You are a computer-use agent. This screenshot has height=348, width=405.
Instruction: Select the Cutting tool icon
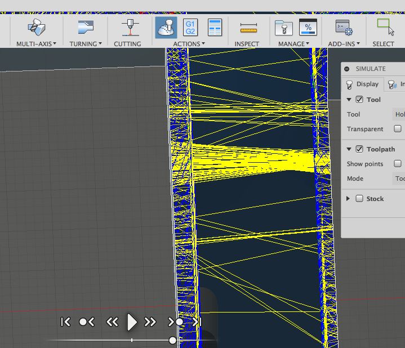(x=130, y=27)
